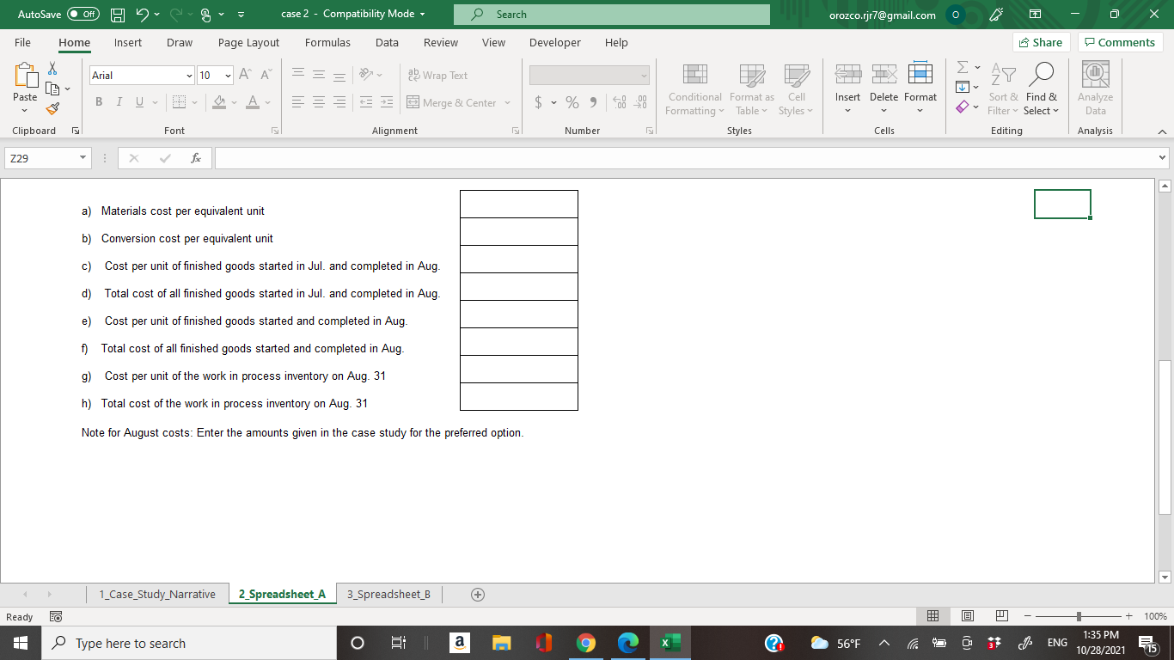
Task: Click the Insert Function fx icon
Action: coord(196,159)
